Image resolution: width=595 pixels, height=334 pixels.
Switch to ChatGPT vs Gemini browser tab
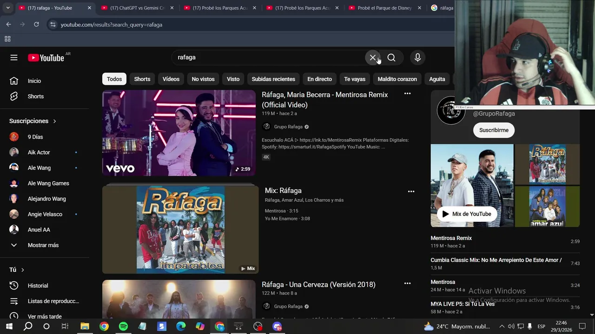point(137,8)
